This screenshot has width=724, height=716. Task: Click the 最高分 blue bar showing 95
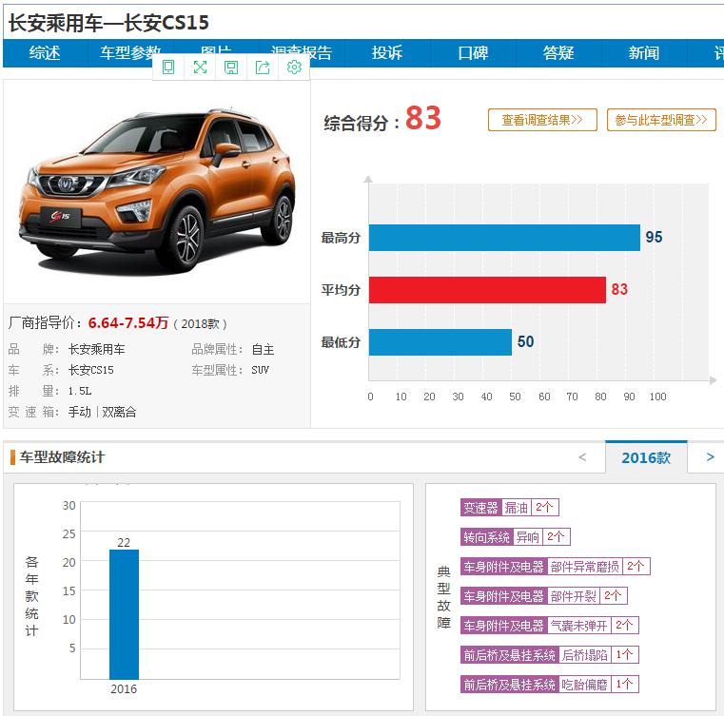(504, 238)
